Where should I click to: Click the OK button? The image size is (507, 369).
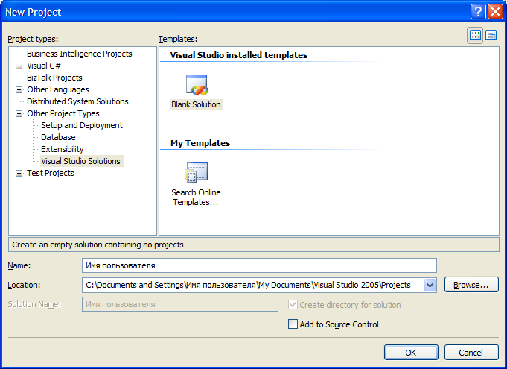[411, 353]
